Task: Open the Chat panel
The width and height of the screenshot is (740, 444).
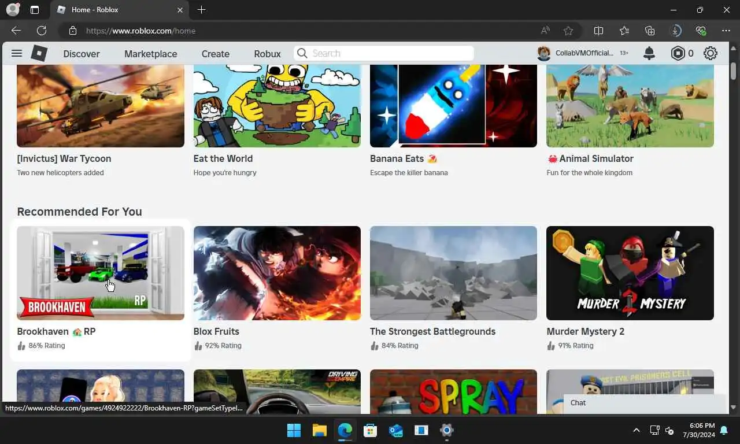Action: (x=645, y=404)
